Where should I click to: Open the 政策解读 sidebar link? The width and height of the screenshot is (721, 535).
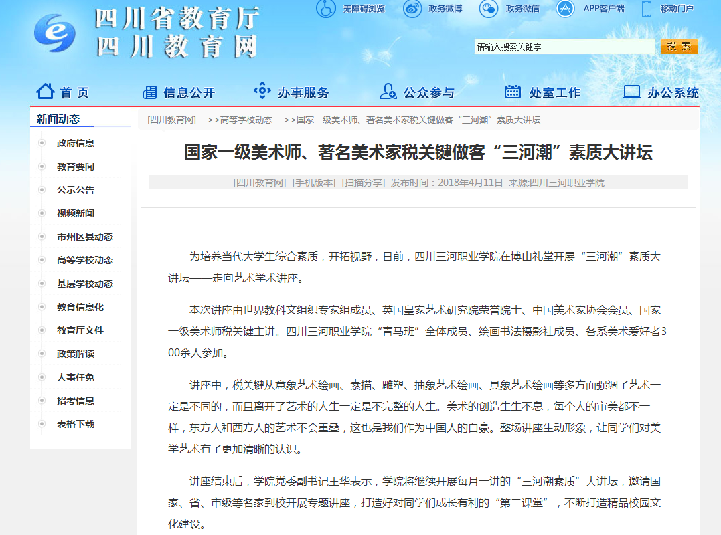[76, 354]
